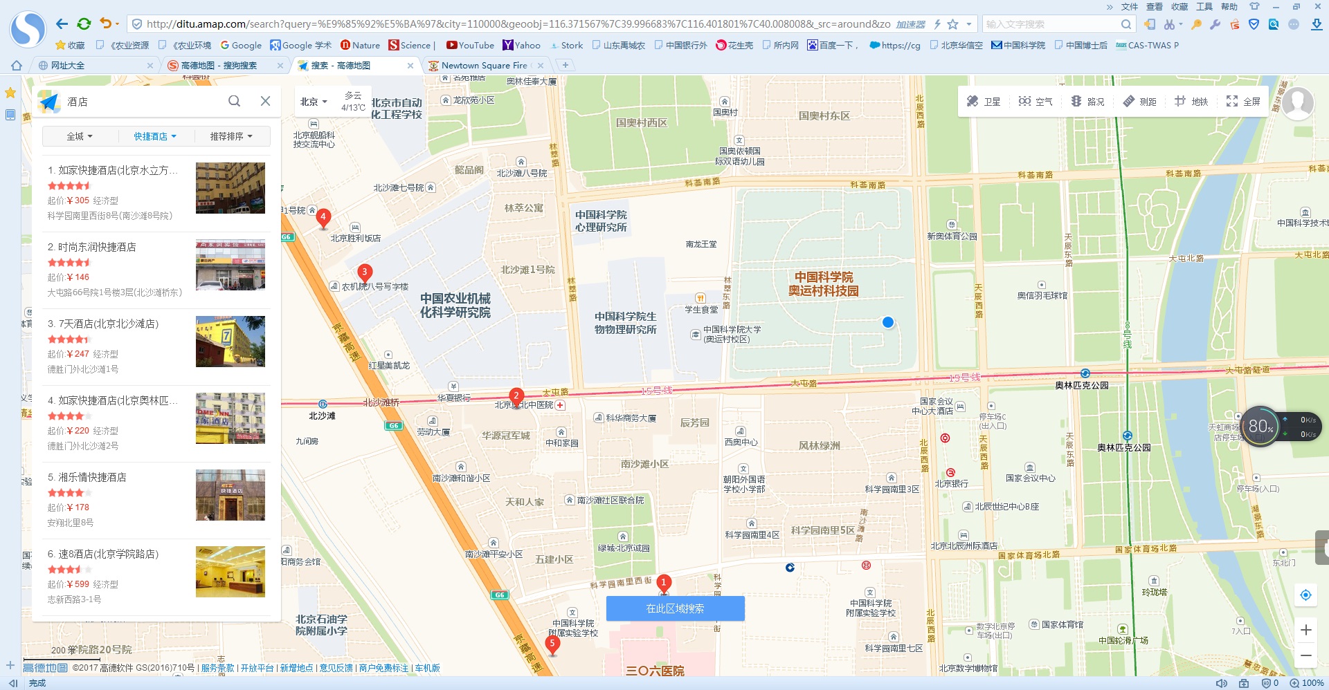Clear the hotel search with X icon
This screenshot has height=690, width=1329.
265,101
